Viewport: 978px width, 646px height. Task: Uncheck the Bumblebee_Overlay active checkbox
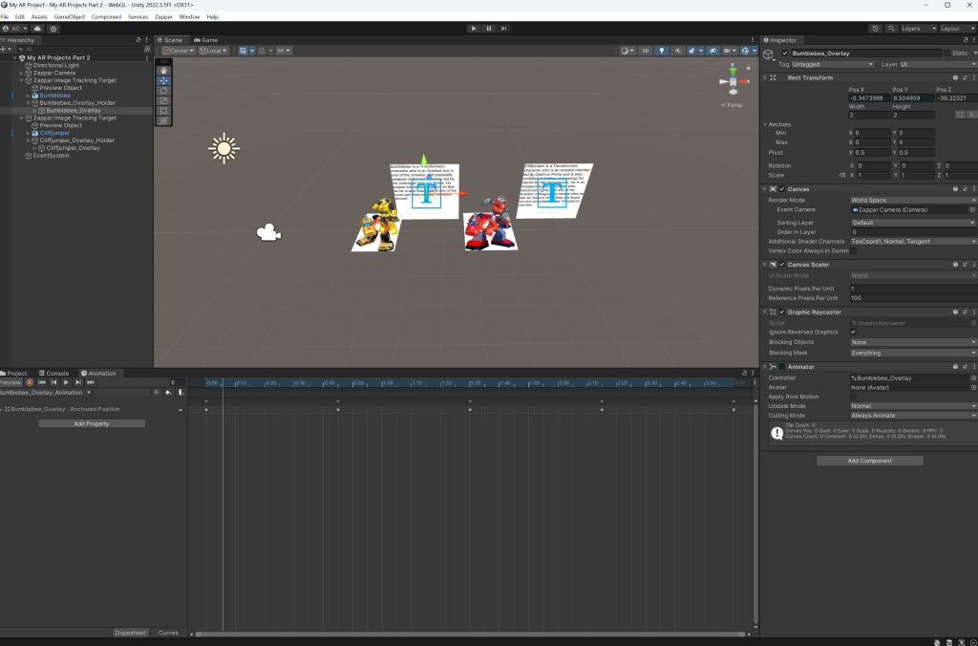pyautogui.click(x=785, y=54)
